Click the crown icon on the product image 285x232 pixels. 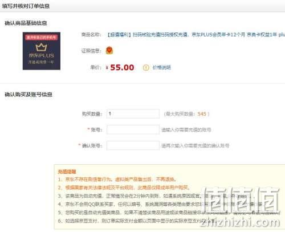pyautogui.click(x=41, y=47)
